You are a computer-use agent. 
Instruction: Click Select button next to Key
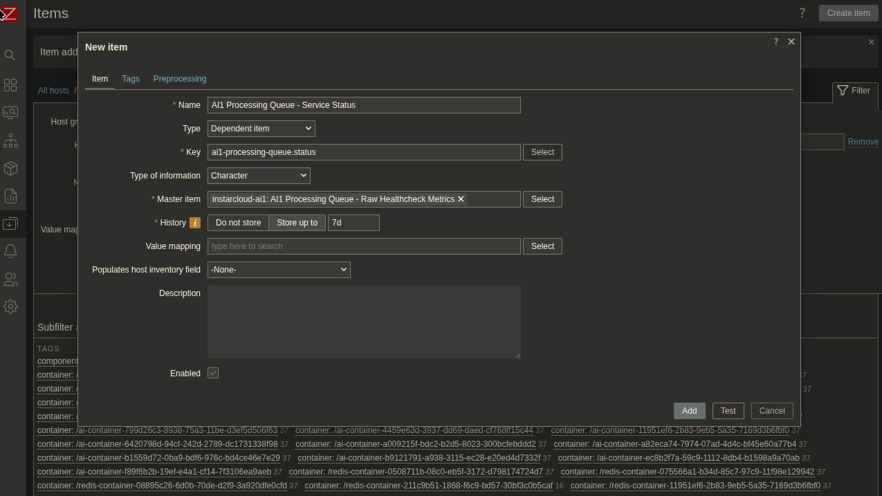coord(542,152)
